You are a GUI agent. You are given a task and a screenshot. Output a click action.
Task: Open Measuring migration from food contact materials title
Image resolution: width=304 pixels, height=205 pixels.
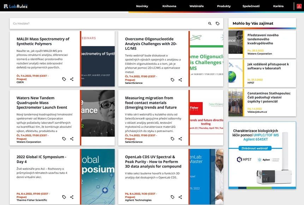[151, 103]
